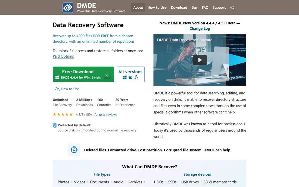The width and height of the screenshot is (299, 187).
Task: Click the 'Storage devices' subheading
Action: (x=197, y=174)
